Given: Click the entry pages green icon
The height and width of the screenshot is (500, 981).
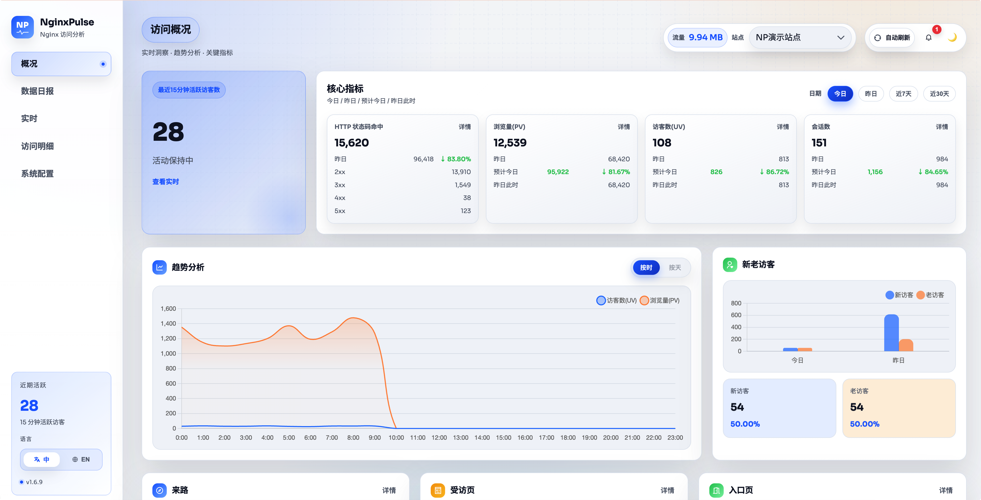Looking at the screenshot, I should coord(716,490).
